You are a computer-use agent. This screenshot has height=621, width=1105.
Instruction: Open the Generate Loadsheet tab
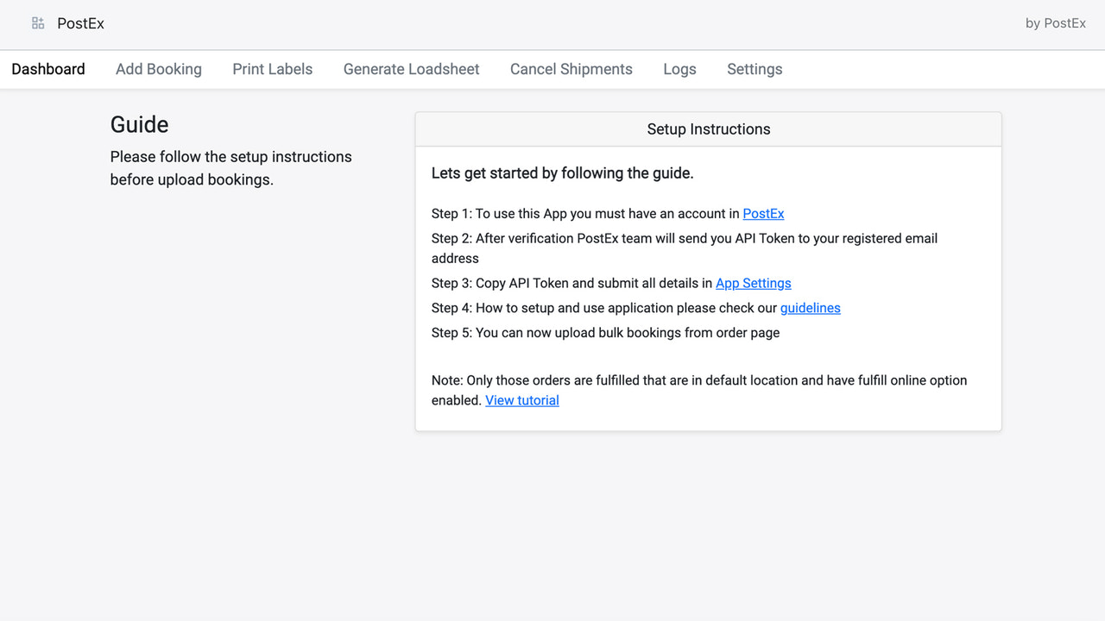click(x=411, y=69)
